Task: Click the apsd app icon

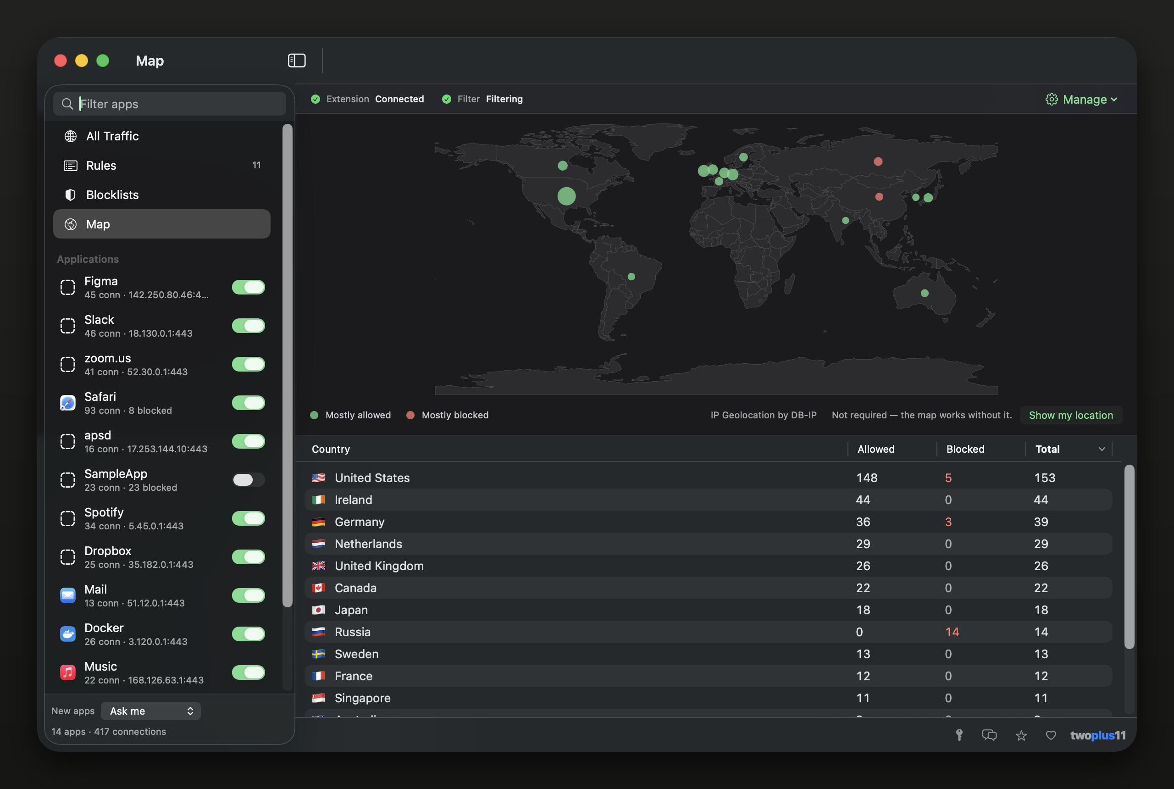Action: point(68,441)
